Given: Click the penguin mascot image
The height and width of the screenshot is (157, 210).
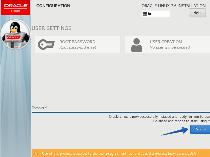Looking at the screenshot, I should [16, 34].
